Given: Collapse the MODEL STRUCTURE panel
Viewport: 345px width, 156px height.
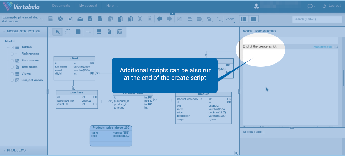Looking at the screenshot, I should (4, 32).
